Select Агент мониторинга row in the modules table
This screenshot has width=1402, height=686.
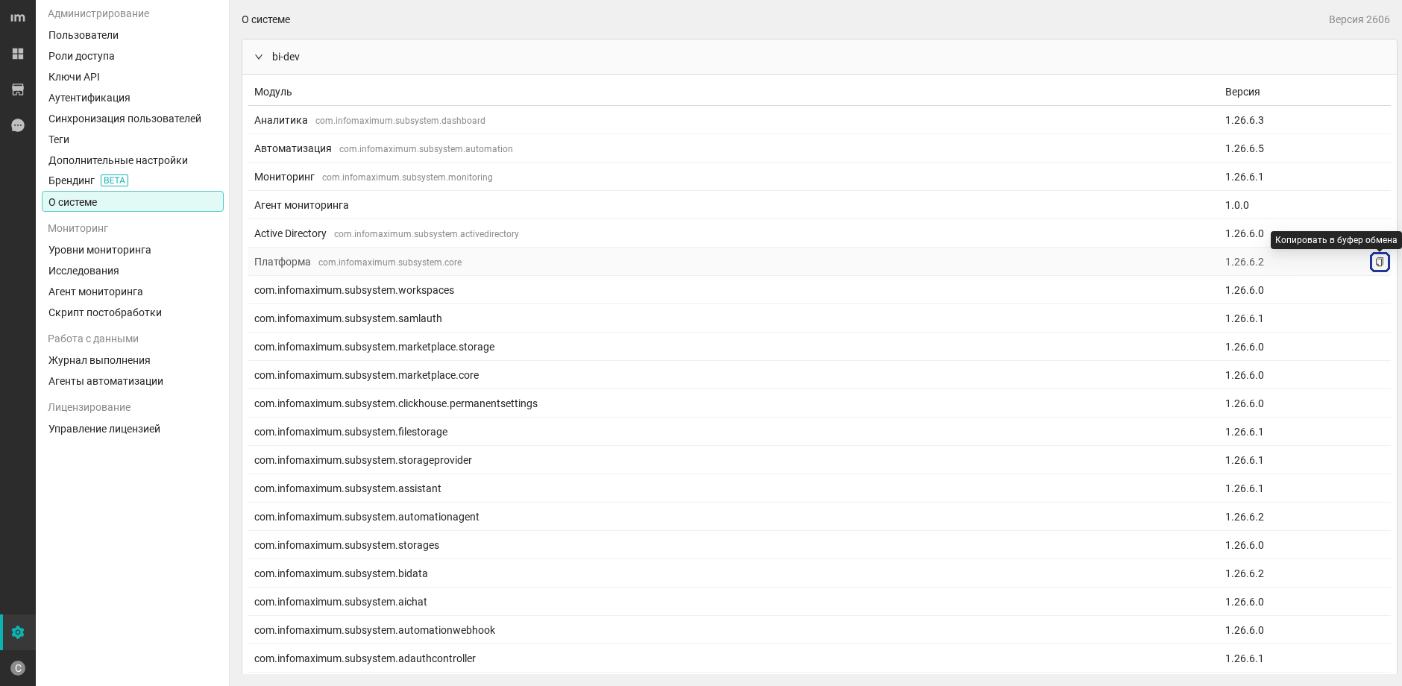[819, 205]
